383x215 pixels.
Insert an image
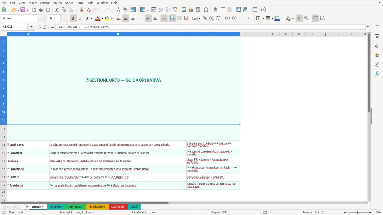pyautogui.click(x=184, y=10)
